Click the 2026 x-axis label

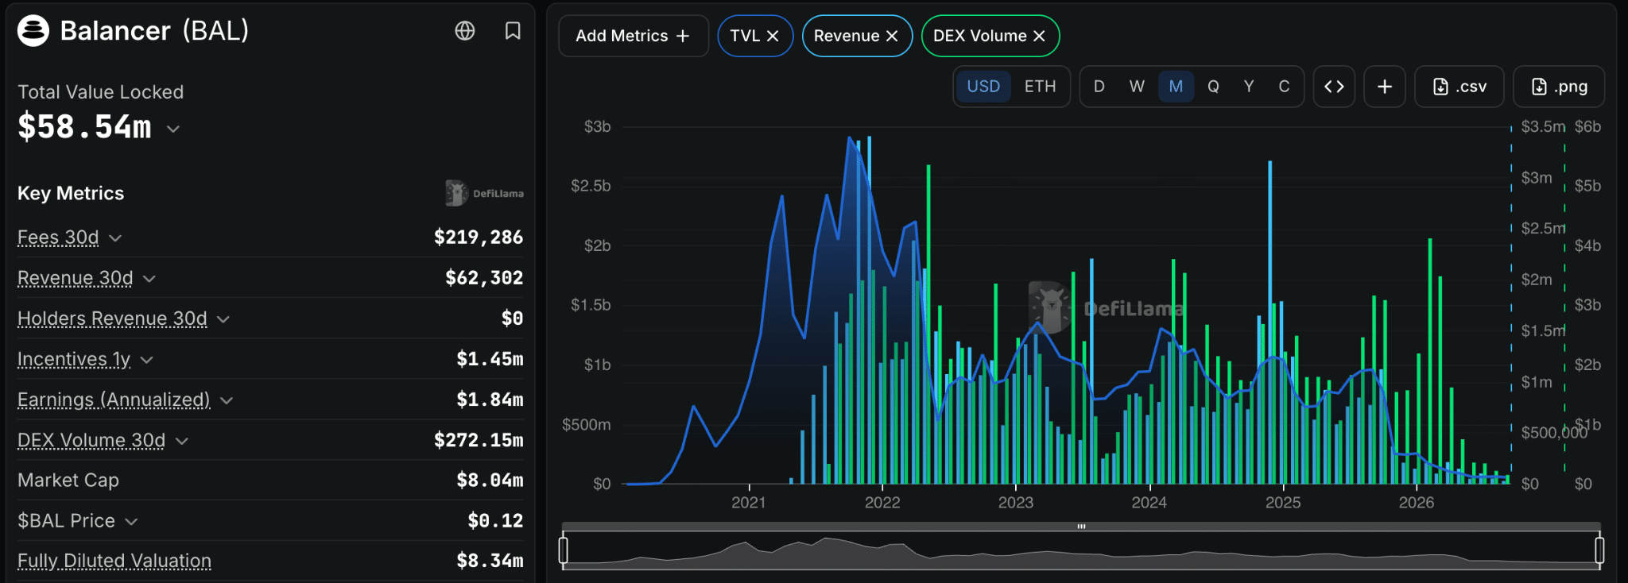[1417, 503]
